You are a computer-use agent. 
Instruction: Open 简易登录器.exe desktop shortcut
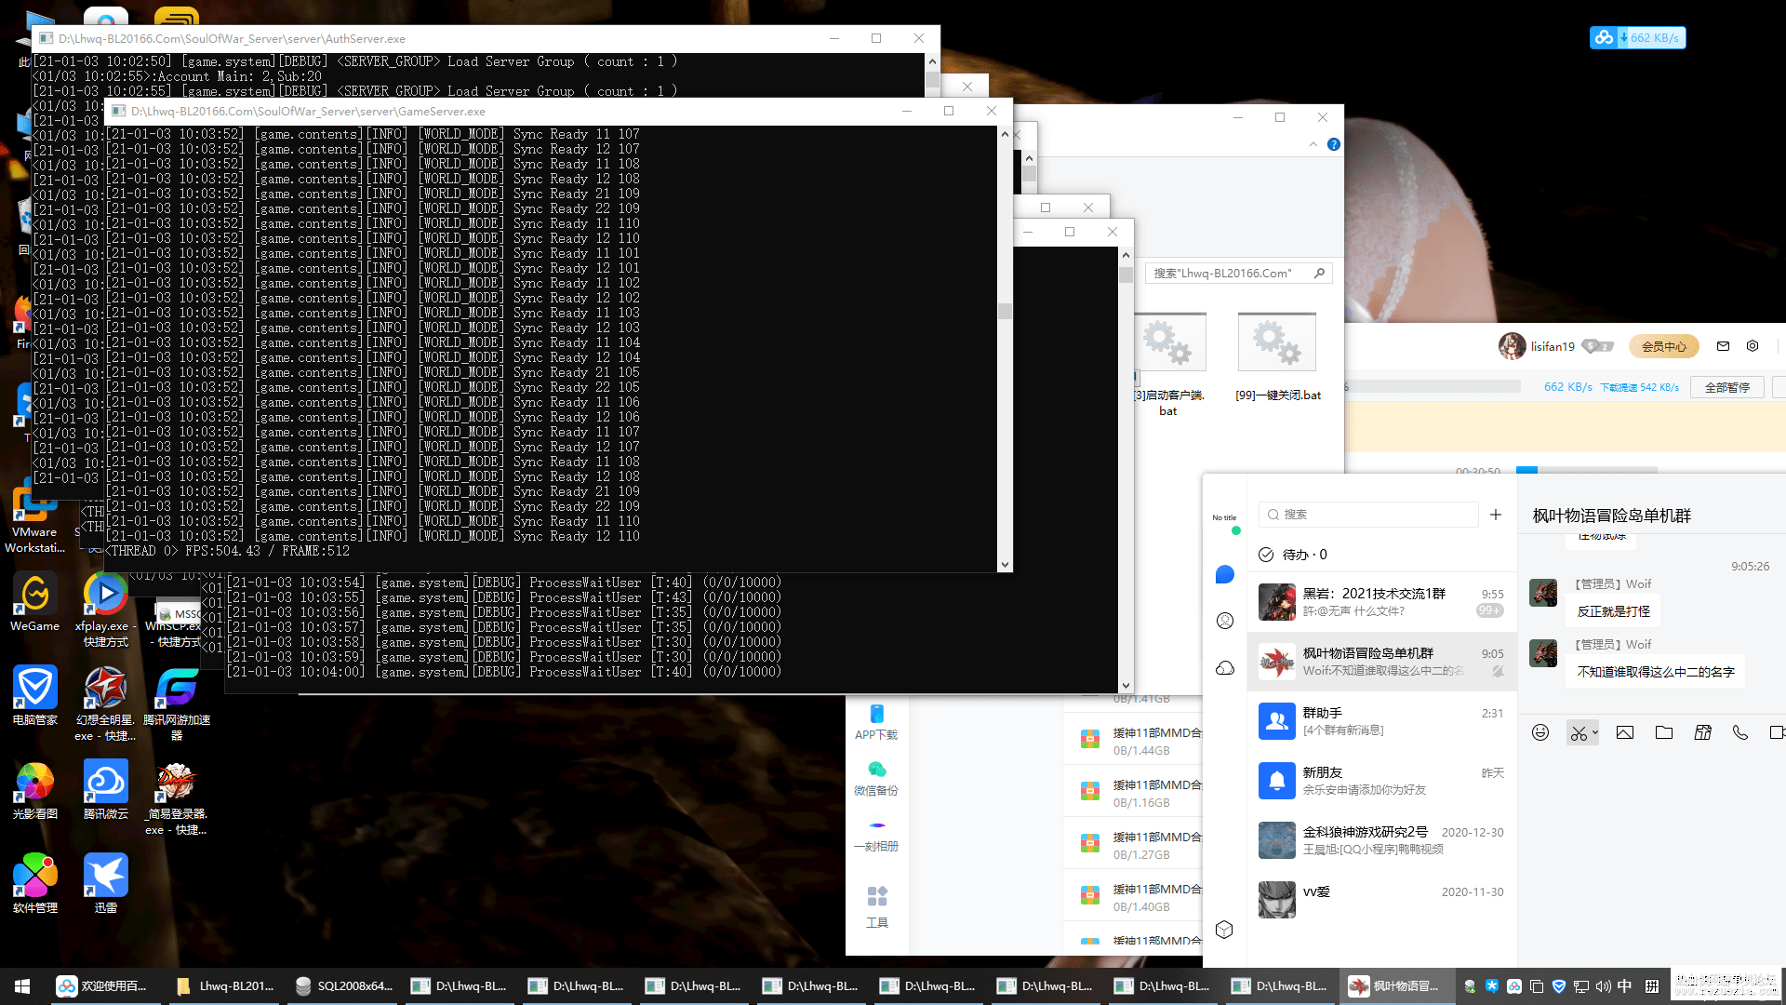[177, 797]
